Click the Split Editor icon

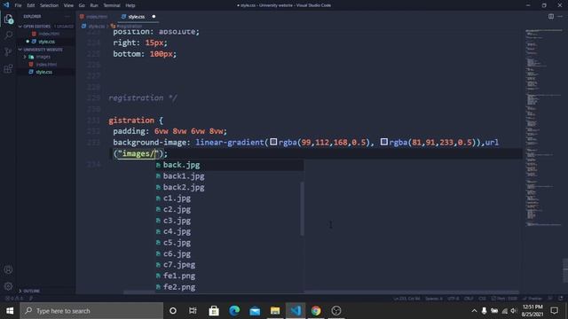point(550,16)
